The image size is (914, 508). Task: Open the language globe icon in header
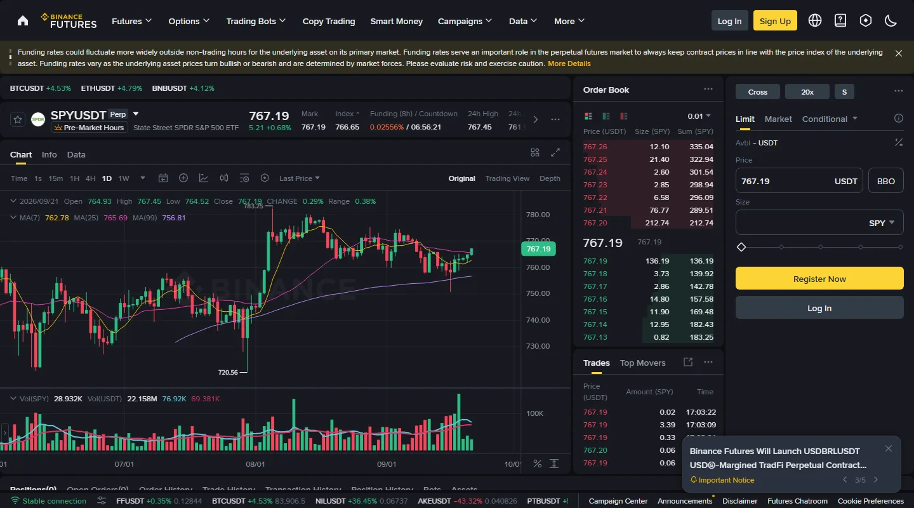pyautogui.click(x=815, y=20)
